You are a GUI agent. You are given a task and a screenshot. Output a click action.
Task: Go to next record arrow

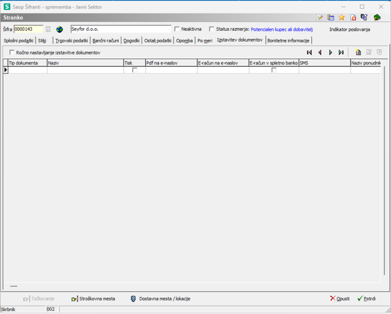330,52
